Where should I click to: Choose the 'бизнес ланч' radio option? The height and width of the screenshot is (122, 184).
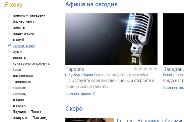point(9,21)
